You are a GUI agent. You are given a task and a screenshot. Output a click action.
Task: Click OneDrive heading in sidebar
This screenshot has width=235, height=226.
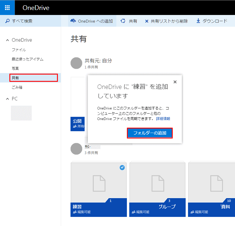tap(22, 40)
